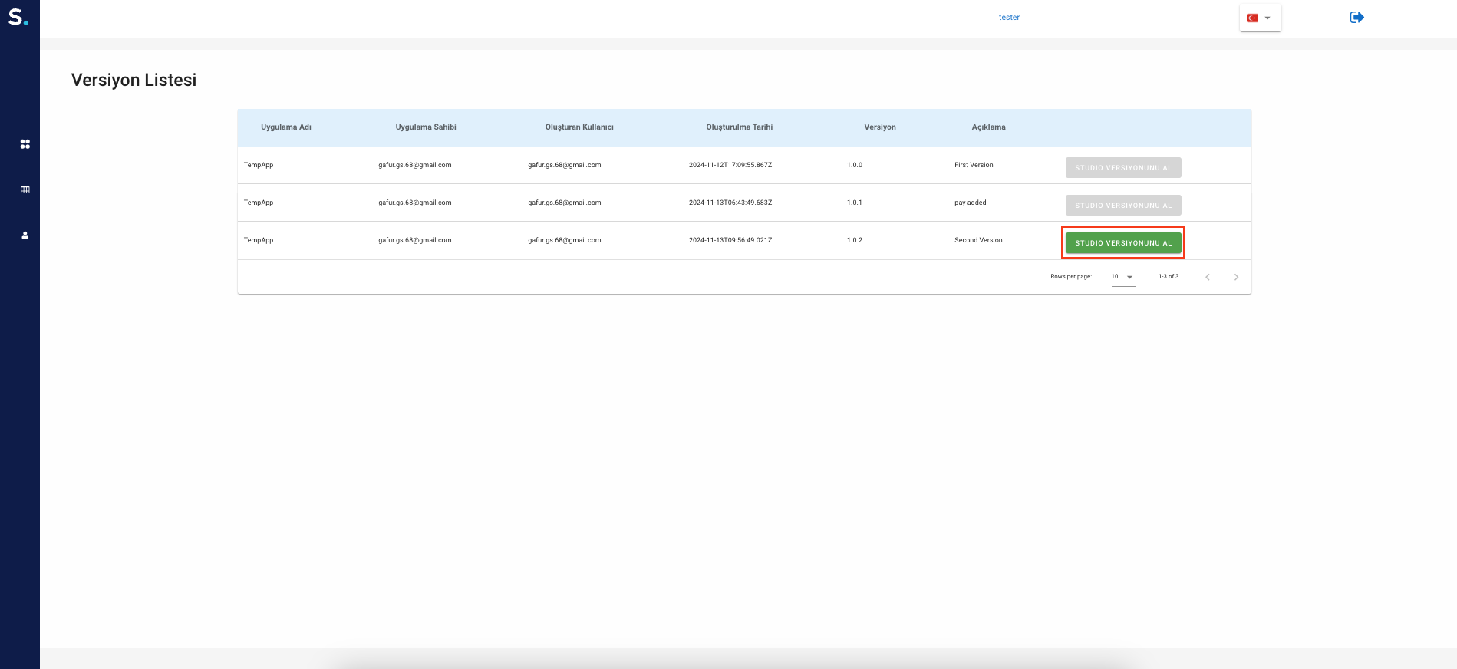Click the tester username link

pos(1009,18)
